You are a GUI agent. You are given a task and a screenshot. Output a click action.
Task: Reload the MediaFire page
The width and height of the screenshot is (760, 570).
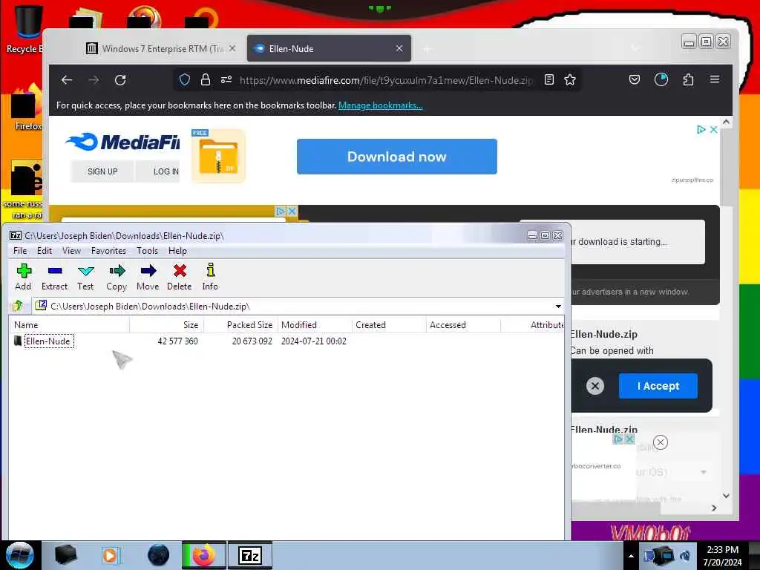click(x=120, y=80)
